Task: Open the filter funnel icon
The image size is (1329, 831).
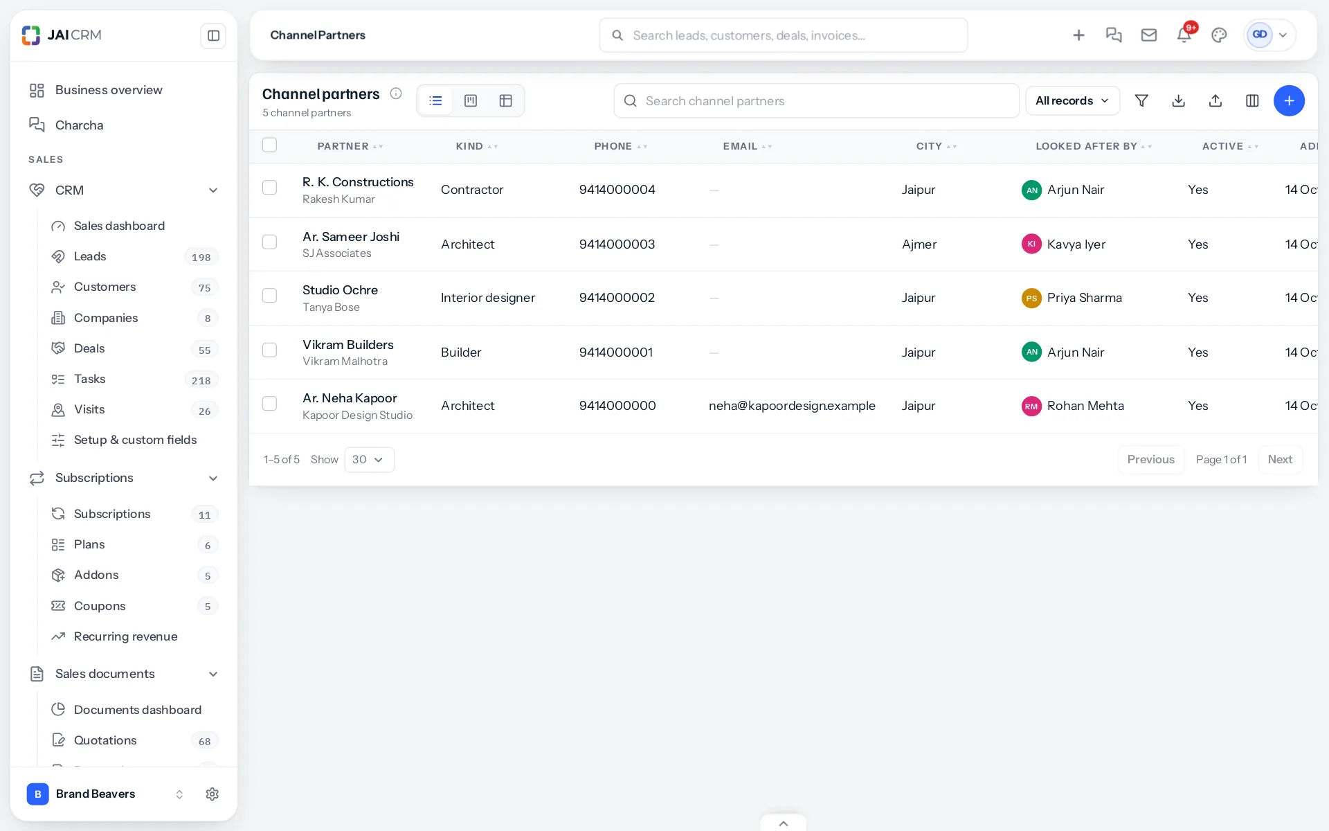Action: click(x=1142, y=101)
